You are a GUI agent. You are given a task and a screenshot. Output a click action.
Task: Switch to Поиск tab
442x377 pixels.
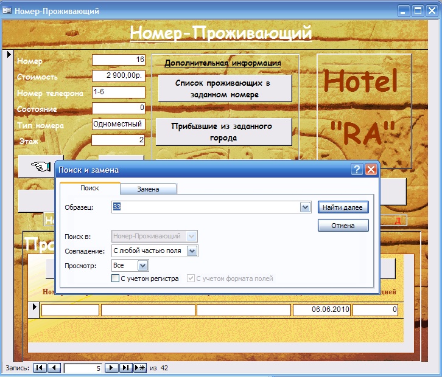(89, 188)
